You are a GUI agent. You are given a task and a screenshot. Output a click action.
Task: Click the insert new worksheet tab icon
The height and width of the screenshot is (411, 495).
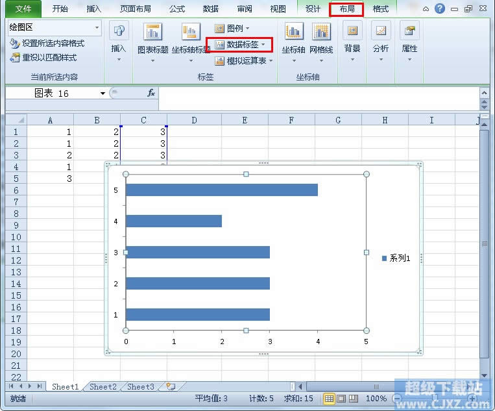(171, 386)
